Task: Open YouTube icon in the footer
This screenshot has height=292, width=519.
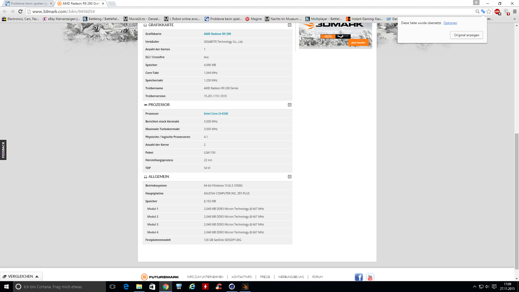Action: [x=370, y=277]
